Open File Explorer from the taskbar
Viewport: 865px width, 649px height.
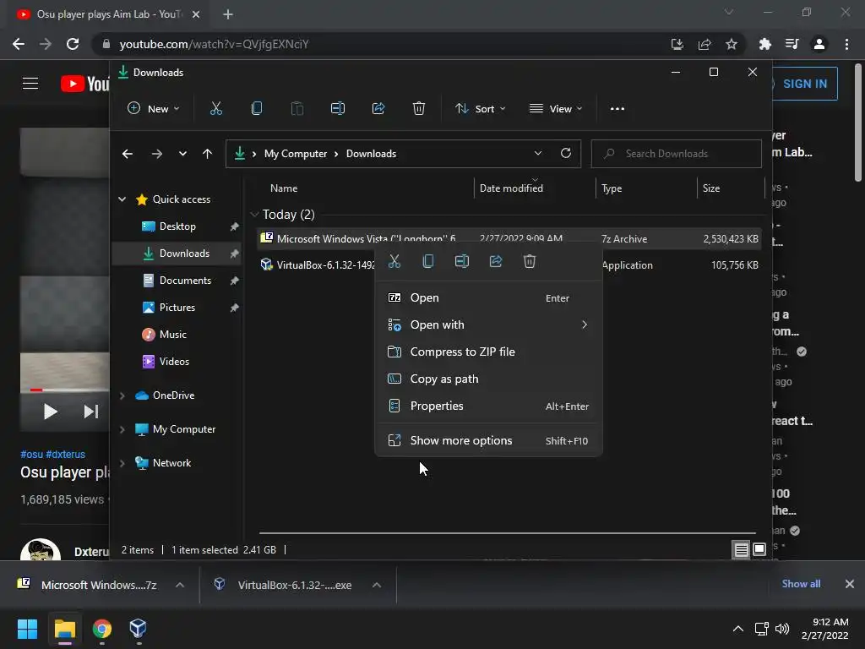point(65,628)
